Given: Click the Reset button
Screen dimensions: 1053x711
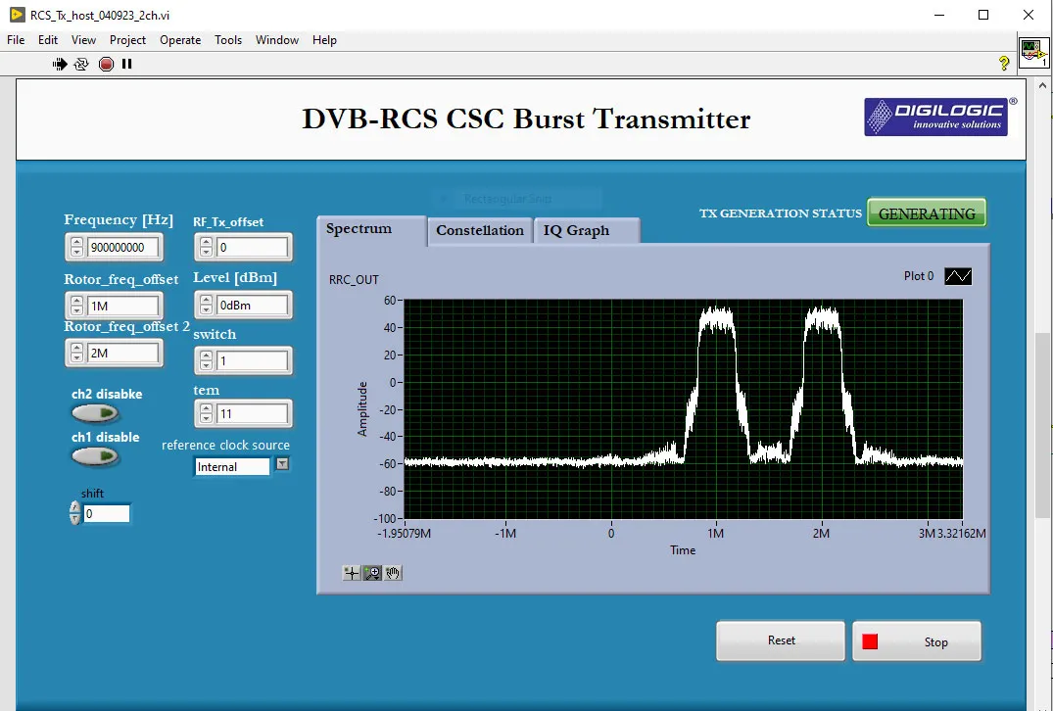Looking at the screenshot, I should tap(781, 640).
